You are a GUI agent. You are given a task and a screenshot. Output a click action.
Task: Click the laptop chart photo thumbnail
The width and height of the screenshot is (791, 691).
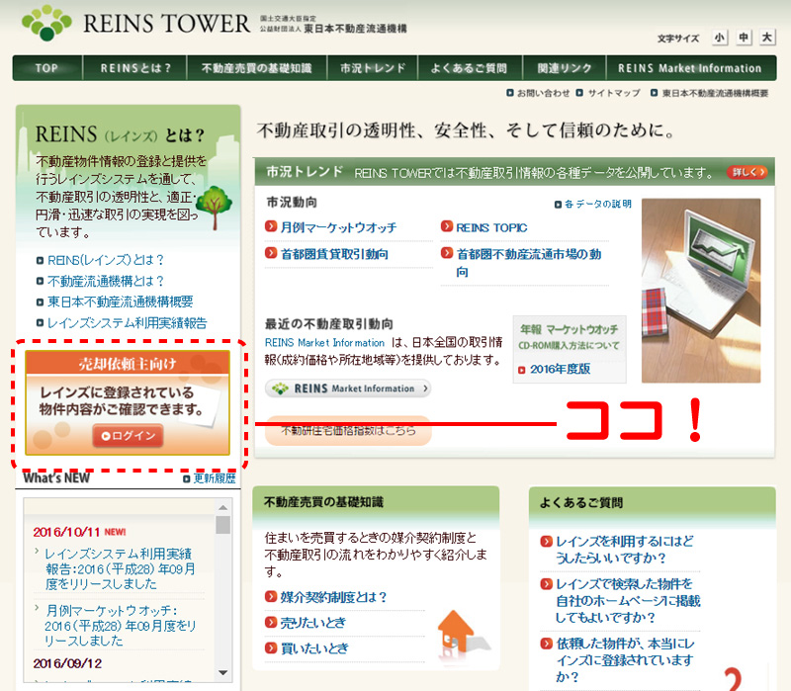tap(701, 291)
